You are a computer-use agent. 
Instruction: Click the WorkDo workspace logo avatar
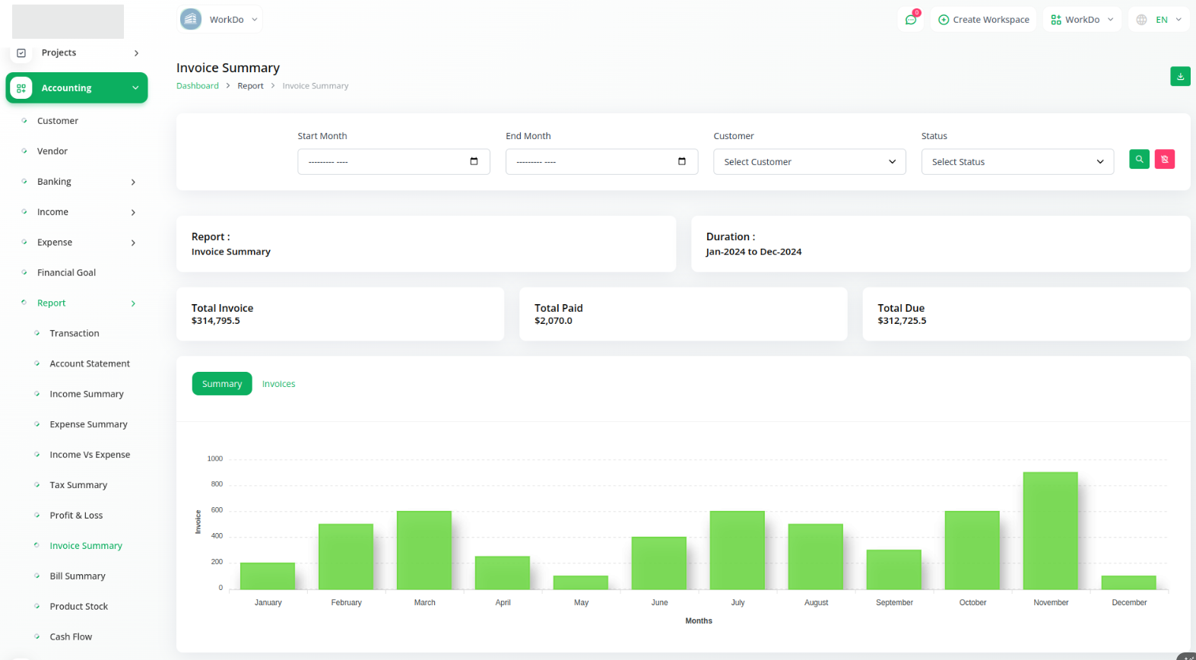click(x=191, y=19)
